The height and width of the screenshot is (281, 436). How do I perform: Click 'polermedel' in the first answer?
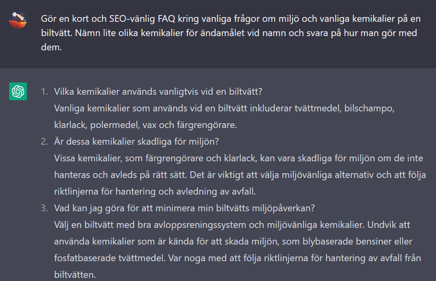pyautogui.click(x=114, y=125)
